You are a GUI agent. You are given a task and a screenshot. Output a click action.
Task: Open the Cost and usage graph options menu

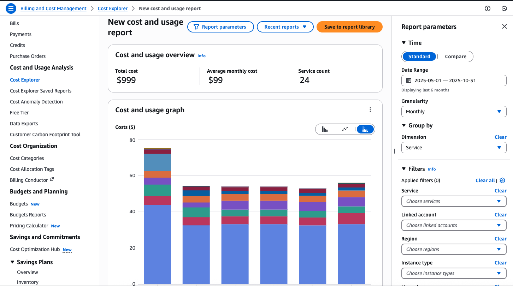pos(370,110)
